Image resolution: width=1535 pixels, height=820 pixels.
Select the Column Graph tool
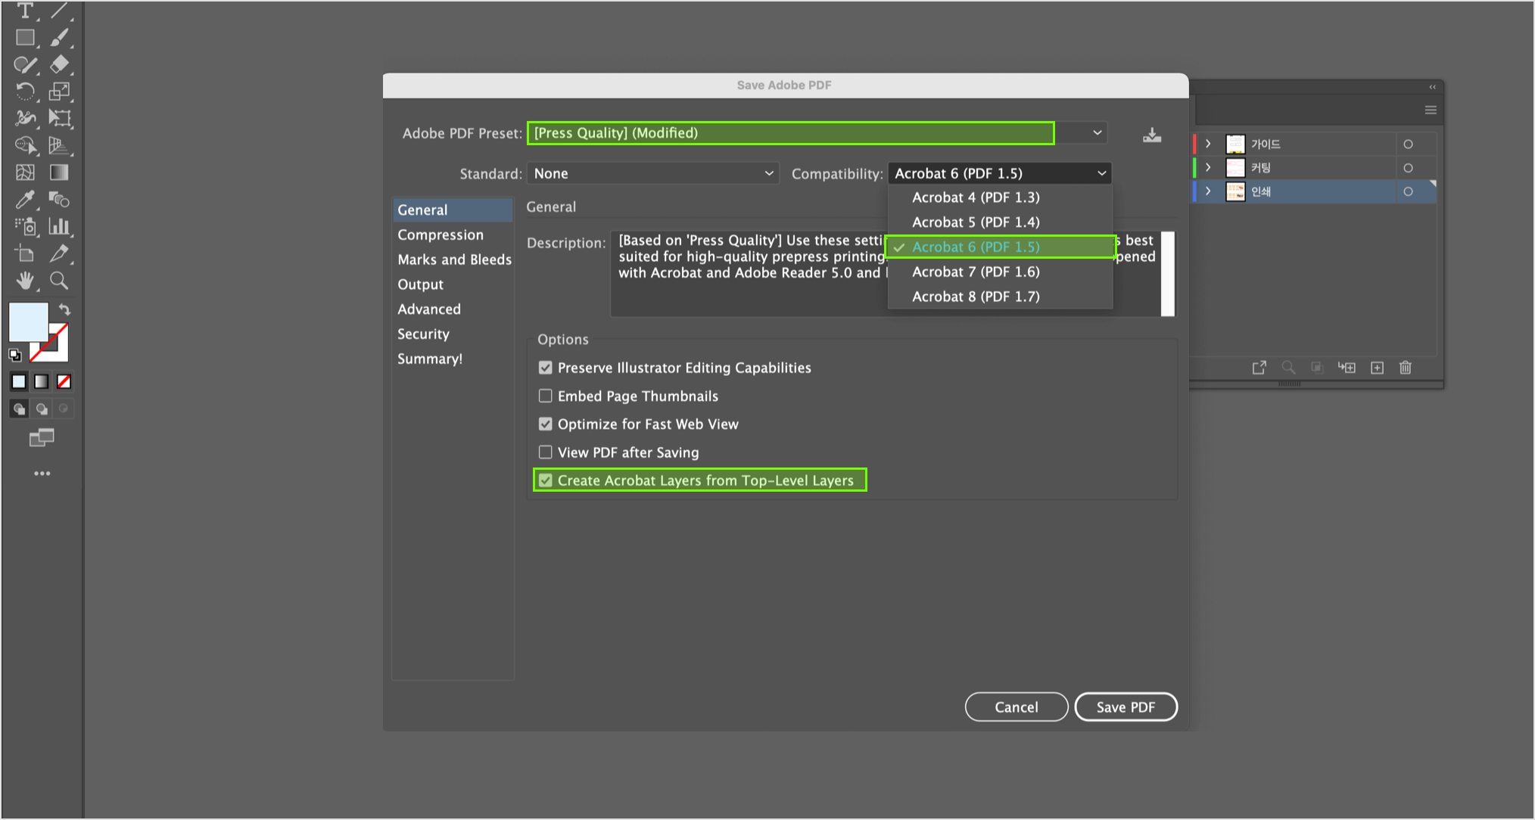[x=59, y=226]
